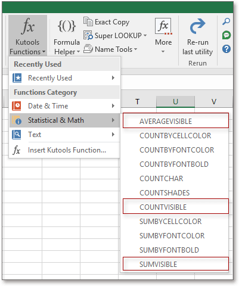The height and width of the screenshot is (286, 239).
Task: Expand the Formula Helper dropdown arrow
Action: (78, 52)
